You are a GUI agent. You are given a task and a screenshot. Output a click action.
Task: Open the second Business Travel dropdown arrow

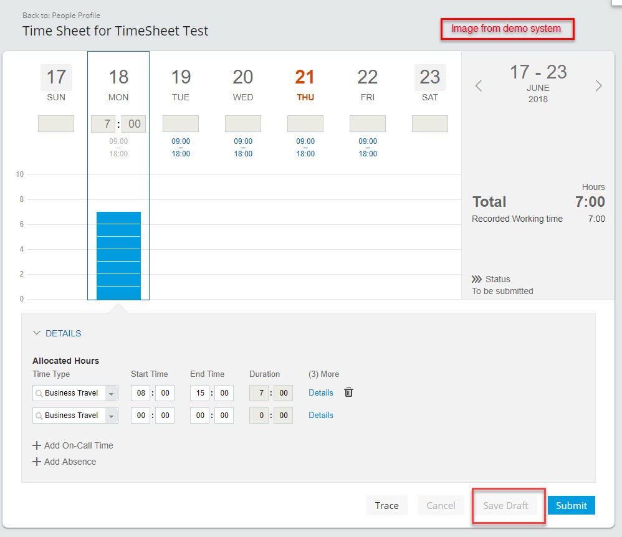pos(112,416)
